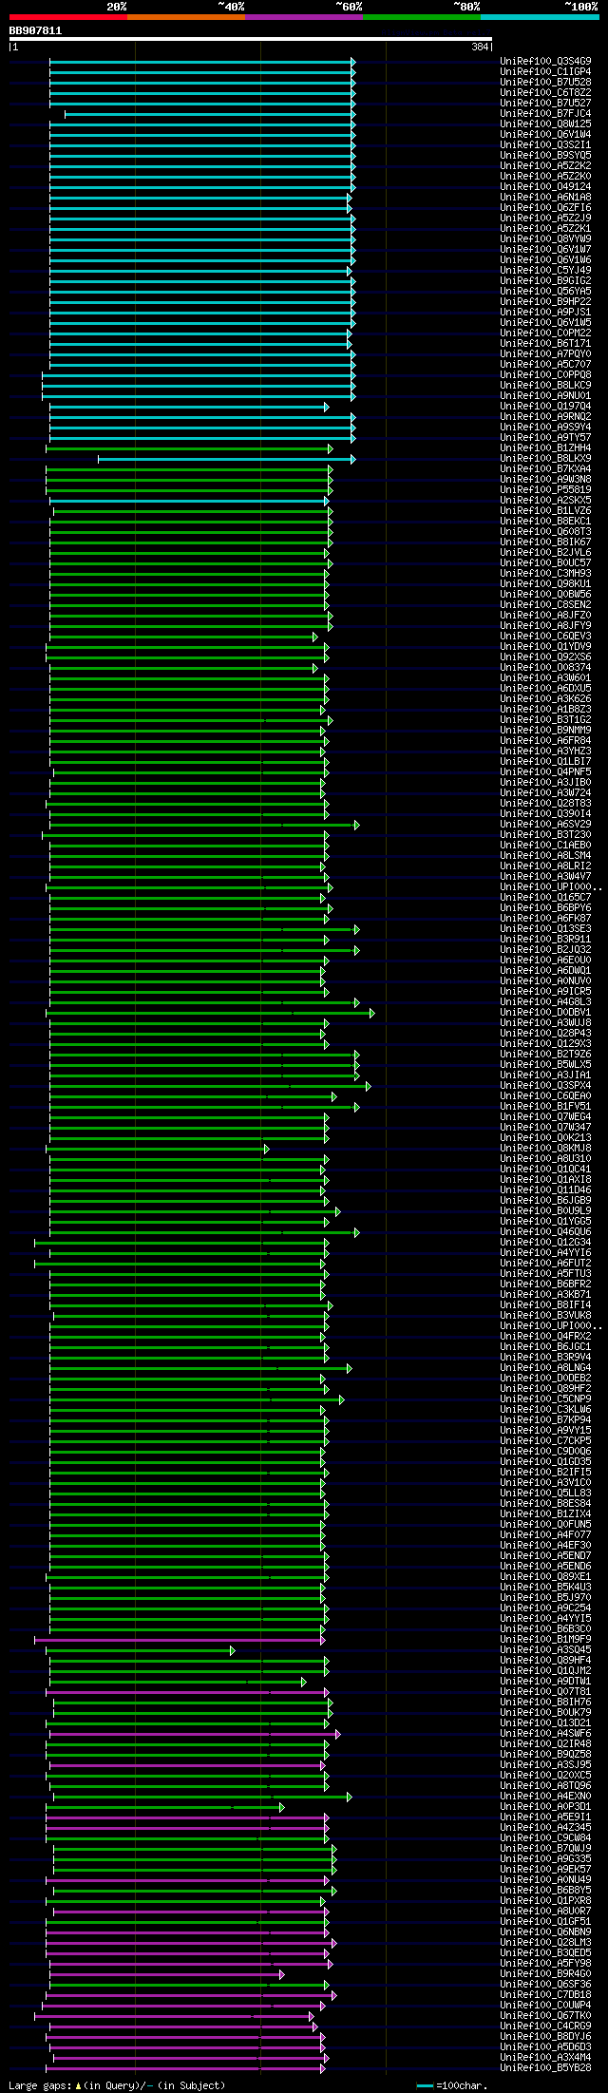Select the UniRef100_Q13SE3 label
This screenshot has height=2093, width=608.
[545, 929]
